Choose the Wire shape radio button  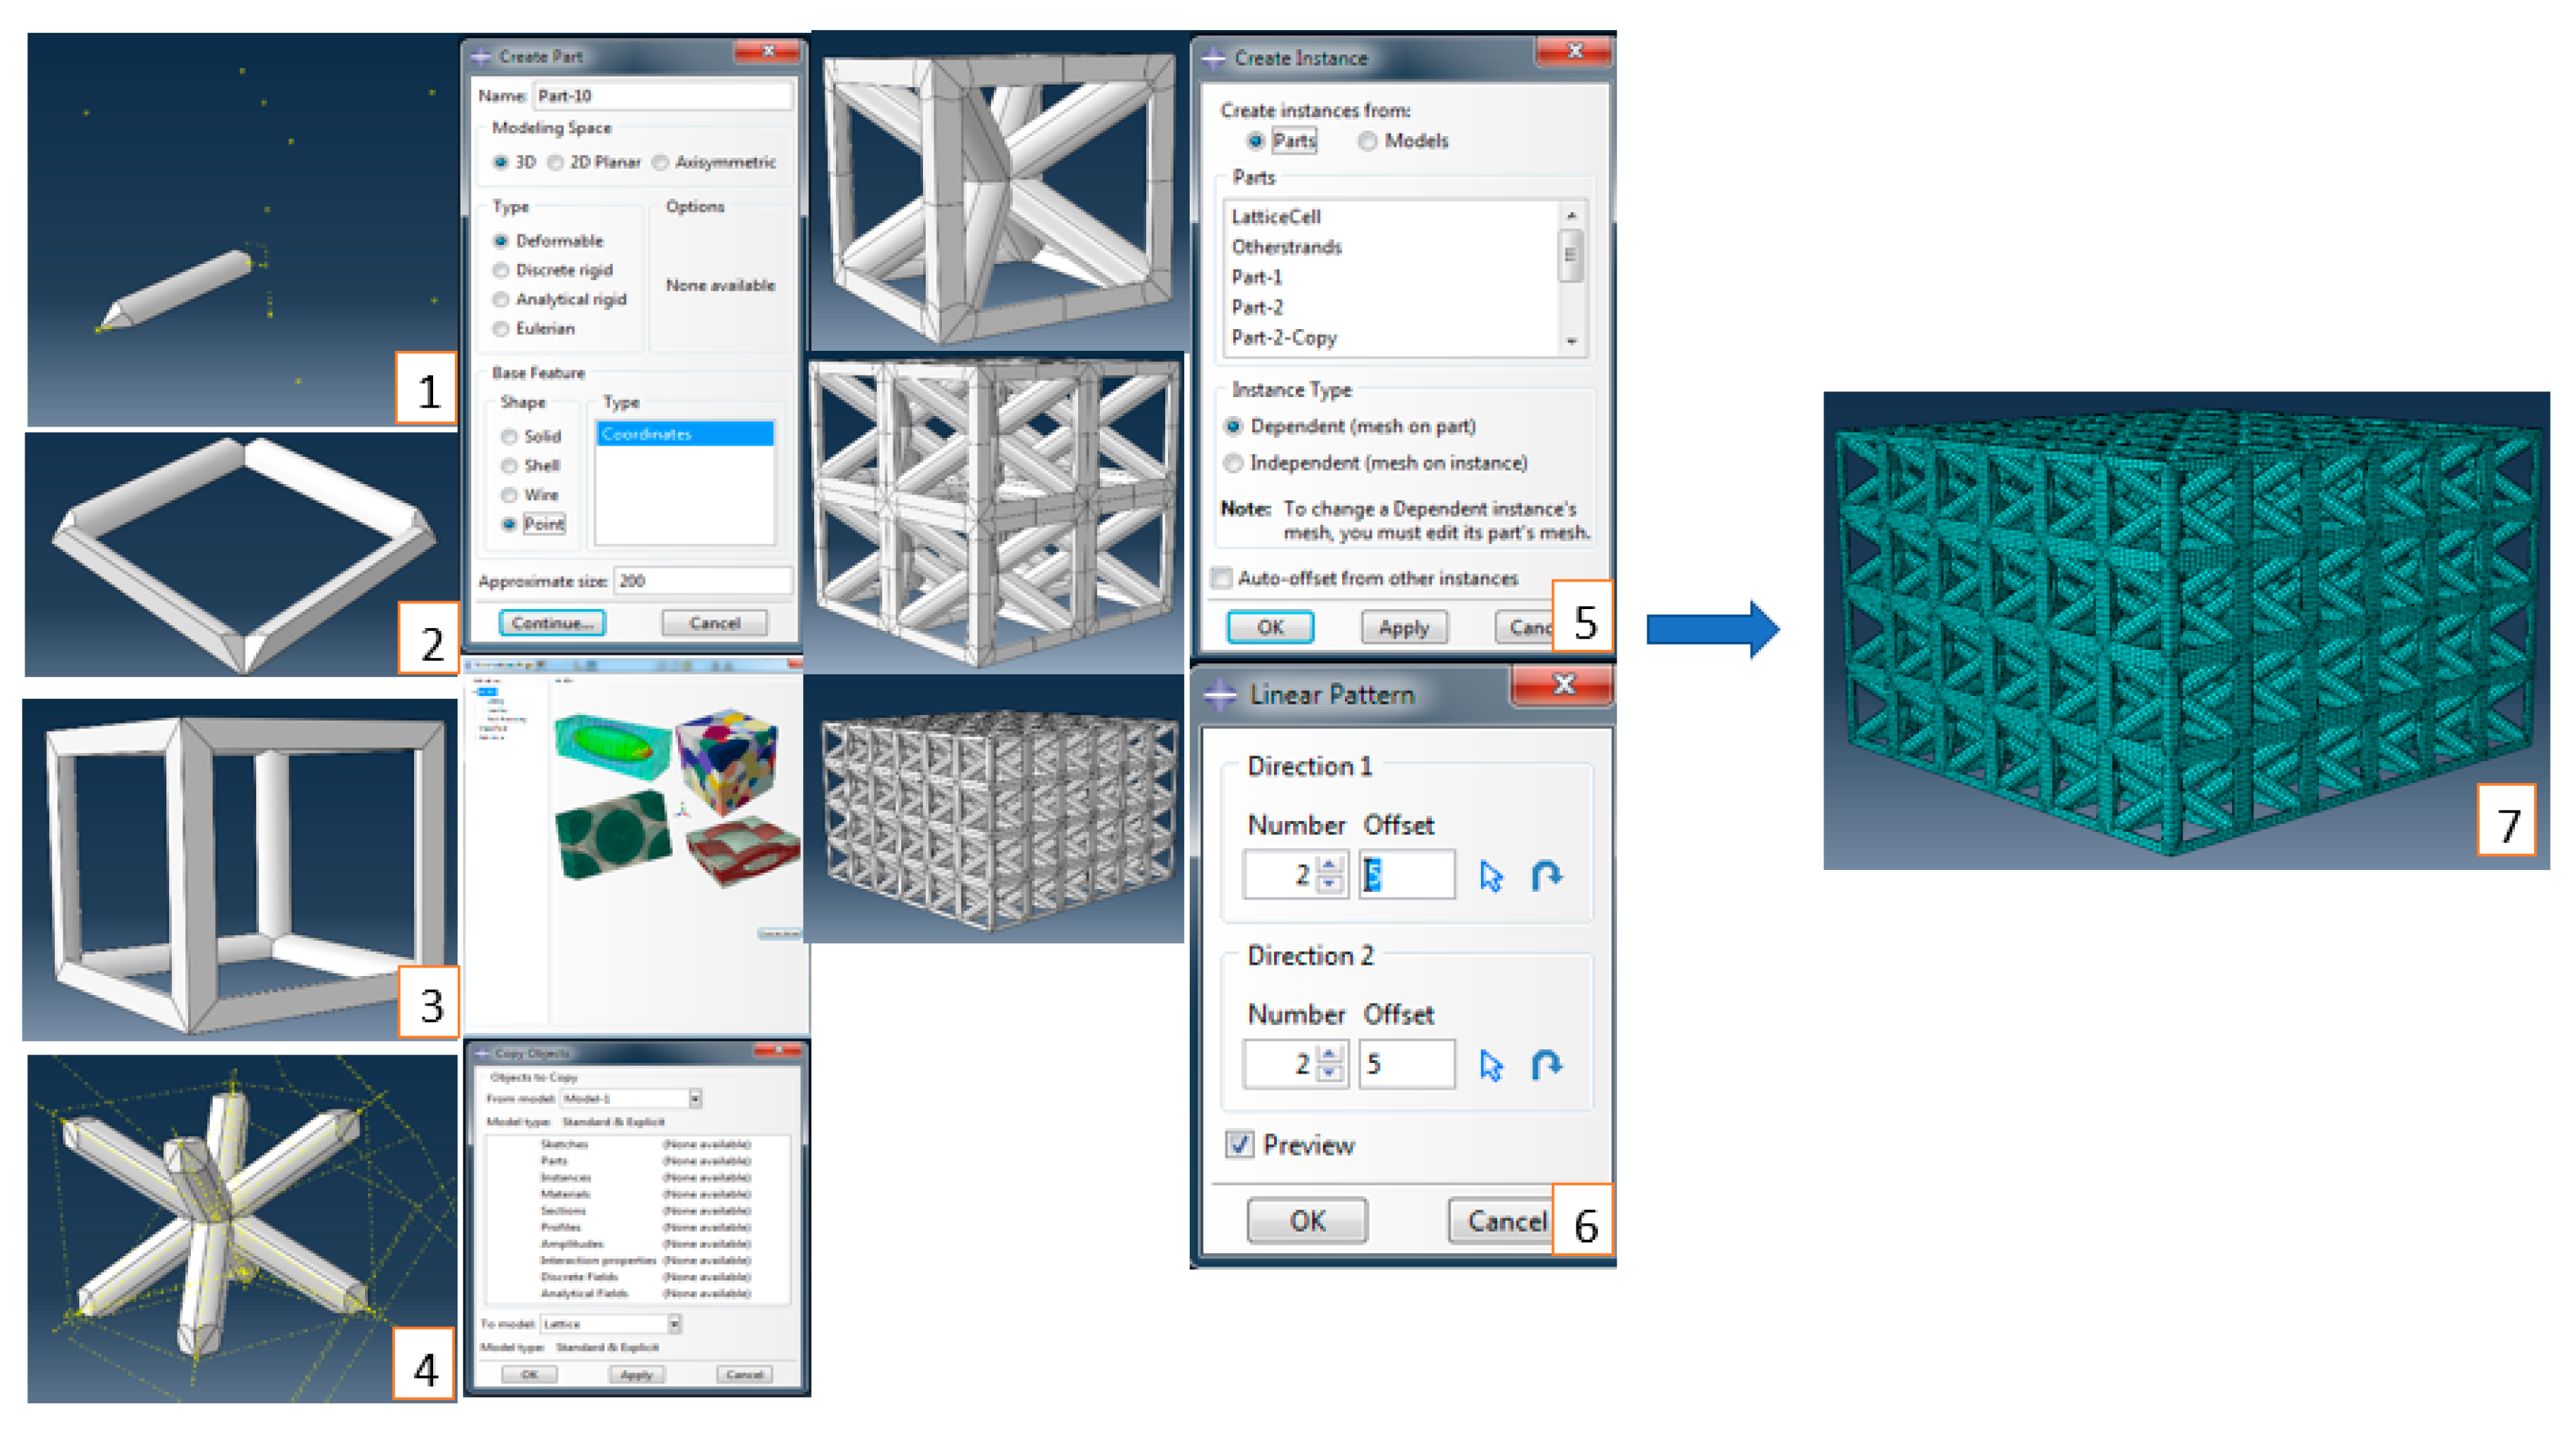510,495
